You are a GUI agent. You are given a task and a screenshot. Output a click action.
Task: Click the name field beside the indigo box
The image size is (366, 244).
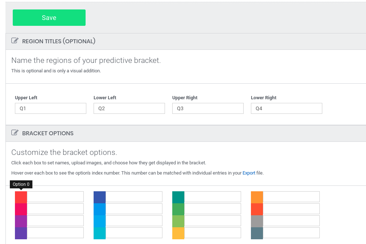pyautogui.click(x=134, y=197)
